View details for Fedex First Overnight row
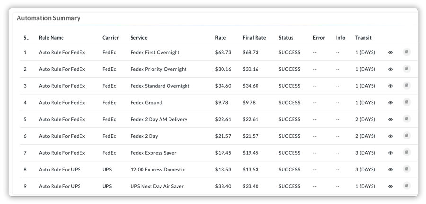Screen dimensions: 426x204 tap(390, 52)
